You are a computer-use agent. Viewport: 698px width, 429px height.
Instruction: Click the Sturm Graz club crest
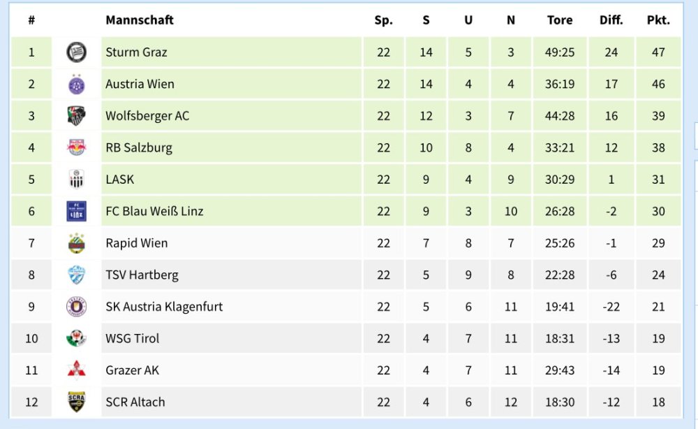coord(76,52)
